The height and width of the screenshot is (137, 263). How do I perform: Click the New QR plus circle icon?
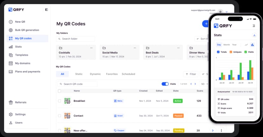11,22
